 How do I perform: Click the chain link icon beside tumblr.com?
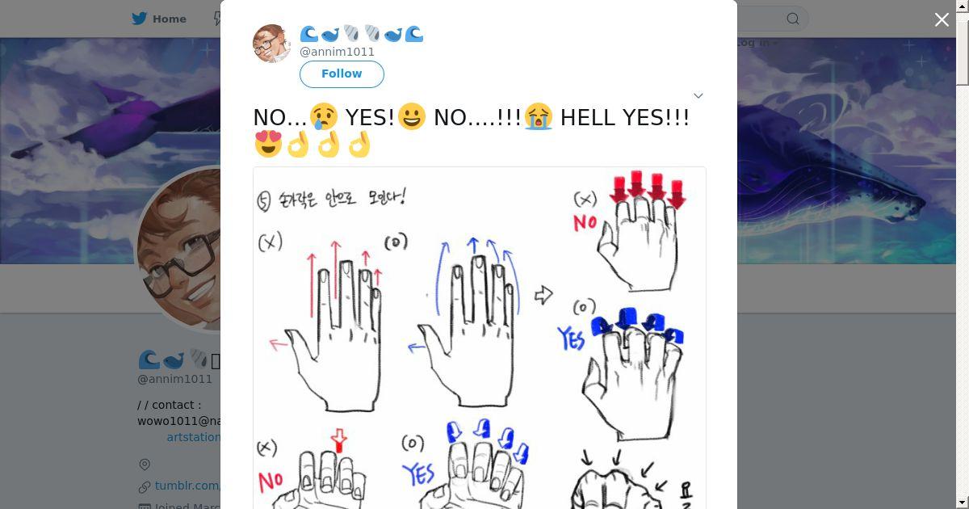pyautogui.click(x=145, y=486)
